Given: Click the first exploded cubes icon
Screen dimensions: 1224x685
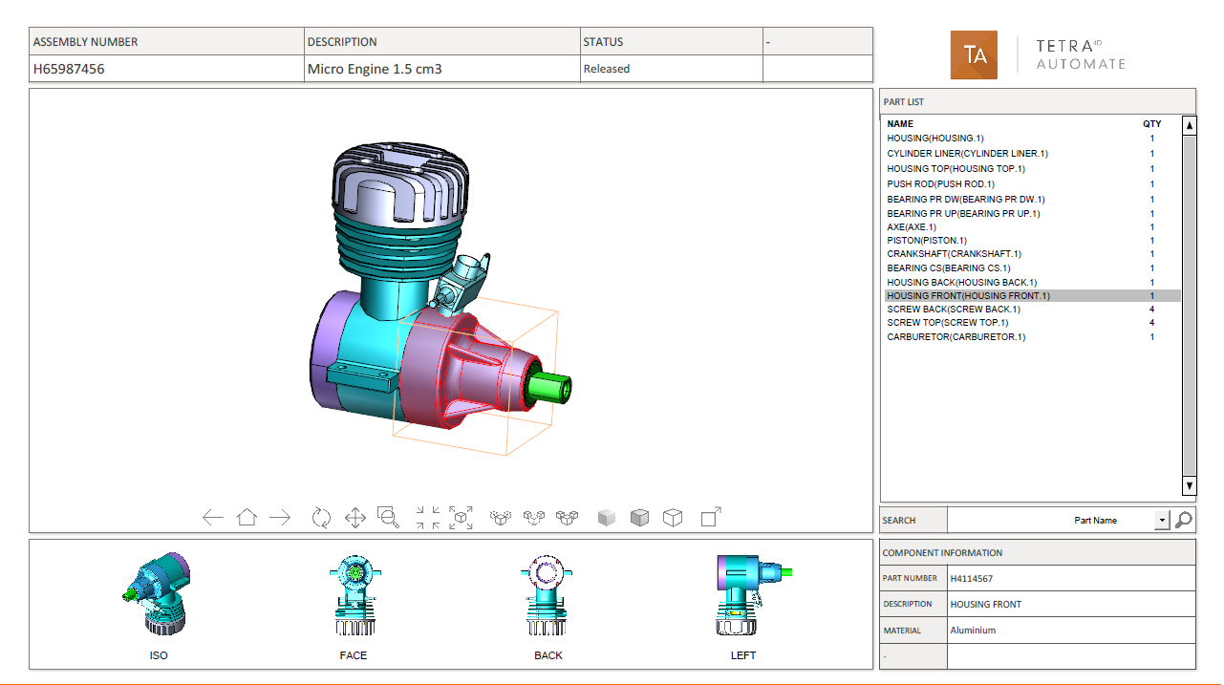Looking at the screenshot, I should point(501,518).
